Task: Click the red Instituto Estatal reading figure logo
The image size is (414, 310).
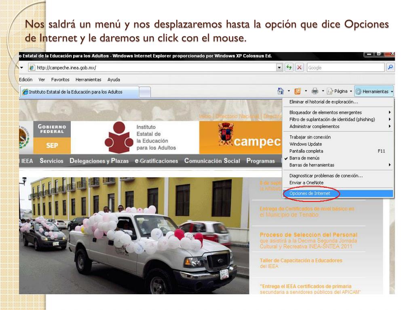Action: [x=119, y=137]
